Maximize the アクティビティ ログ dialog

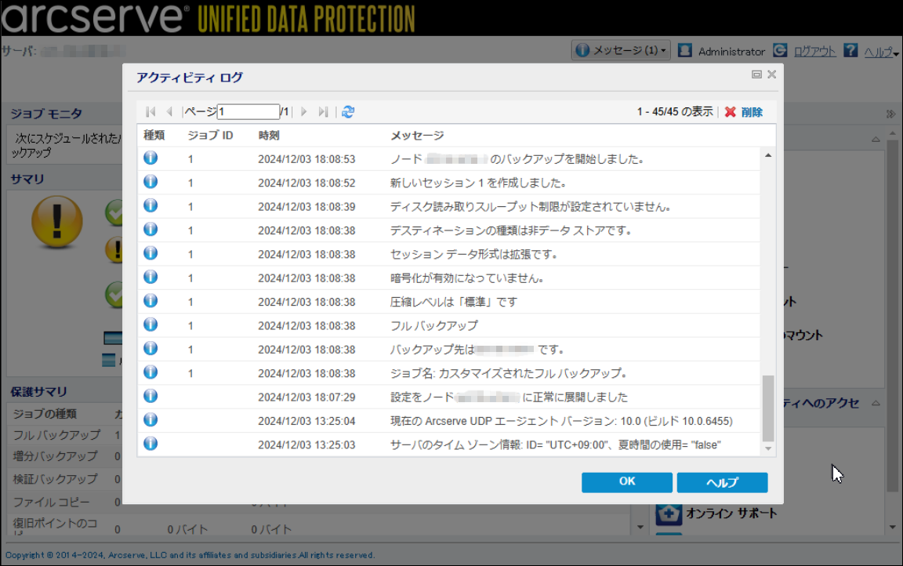pyautogui.click(x=756, y=74)
